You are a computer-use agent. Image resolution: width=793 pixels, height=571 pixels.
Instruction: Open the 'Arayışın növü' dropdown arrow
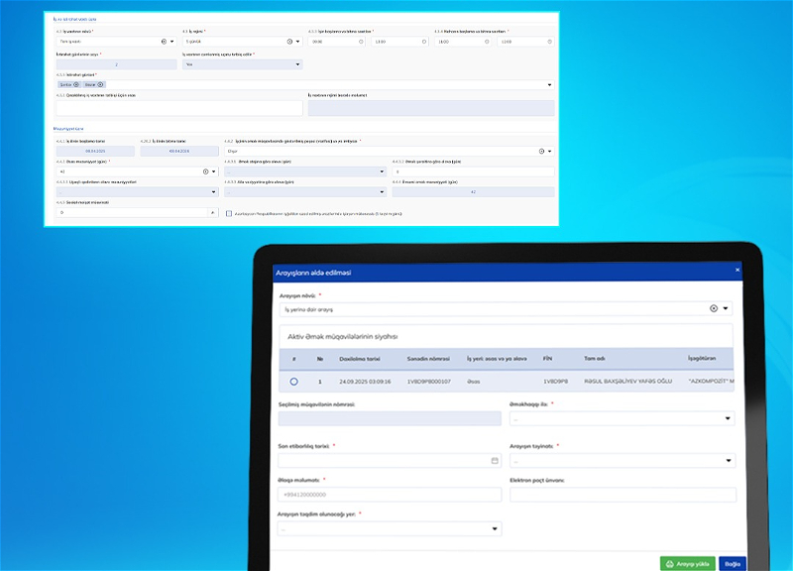pyautogui.click(x=726, y=309)
